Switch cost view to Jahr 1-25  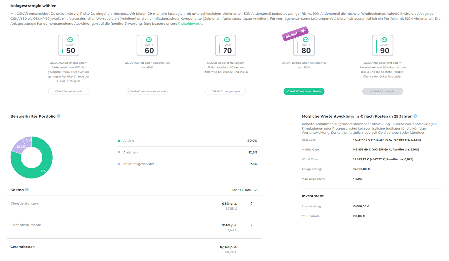pos(251,190)
